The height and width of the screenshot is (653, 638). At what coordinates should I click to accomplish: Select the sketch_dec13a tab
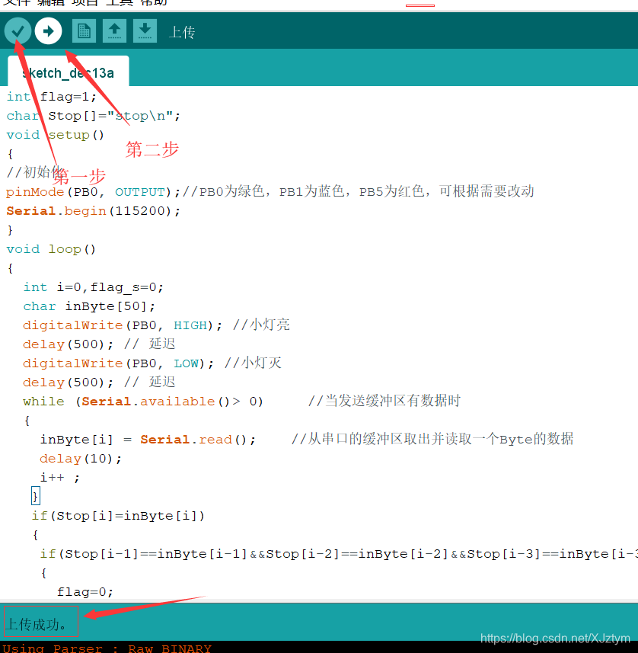(69, 73)
